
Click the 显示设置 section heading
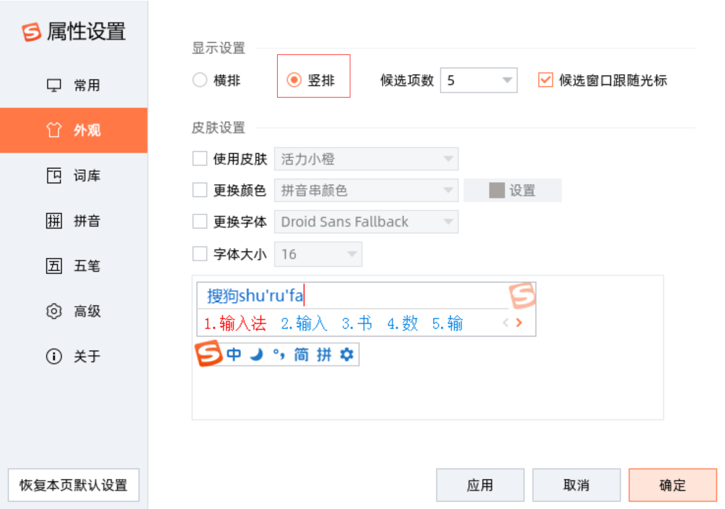[x=218, y=48]
